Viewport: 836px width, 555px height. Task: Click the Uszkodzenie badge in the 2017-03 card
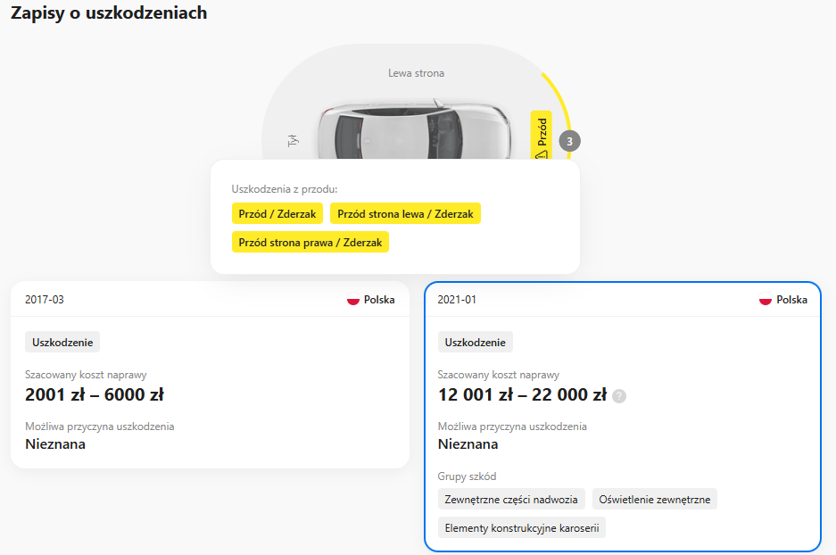(62, 342)
